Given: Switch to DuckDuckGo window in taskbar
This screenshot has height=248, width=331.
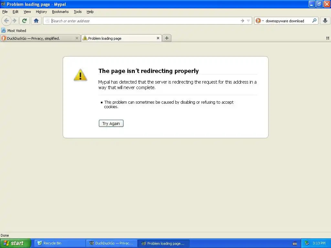Looking at the screenshot, I should point(112,243).
